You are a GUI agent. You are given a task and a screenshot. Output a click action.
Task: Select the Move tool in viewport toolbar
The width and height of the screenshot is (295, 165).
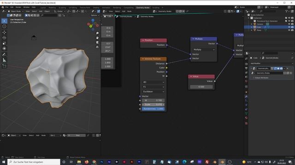tap(4, 32)
